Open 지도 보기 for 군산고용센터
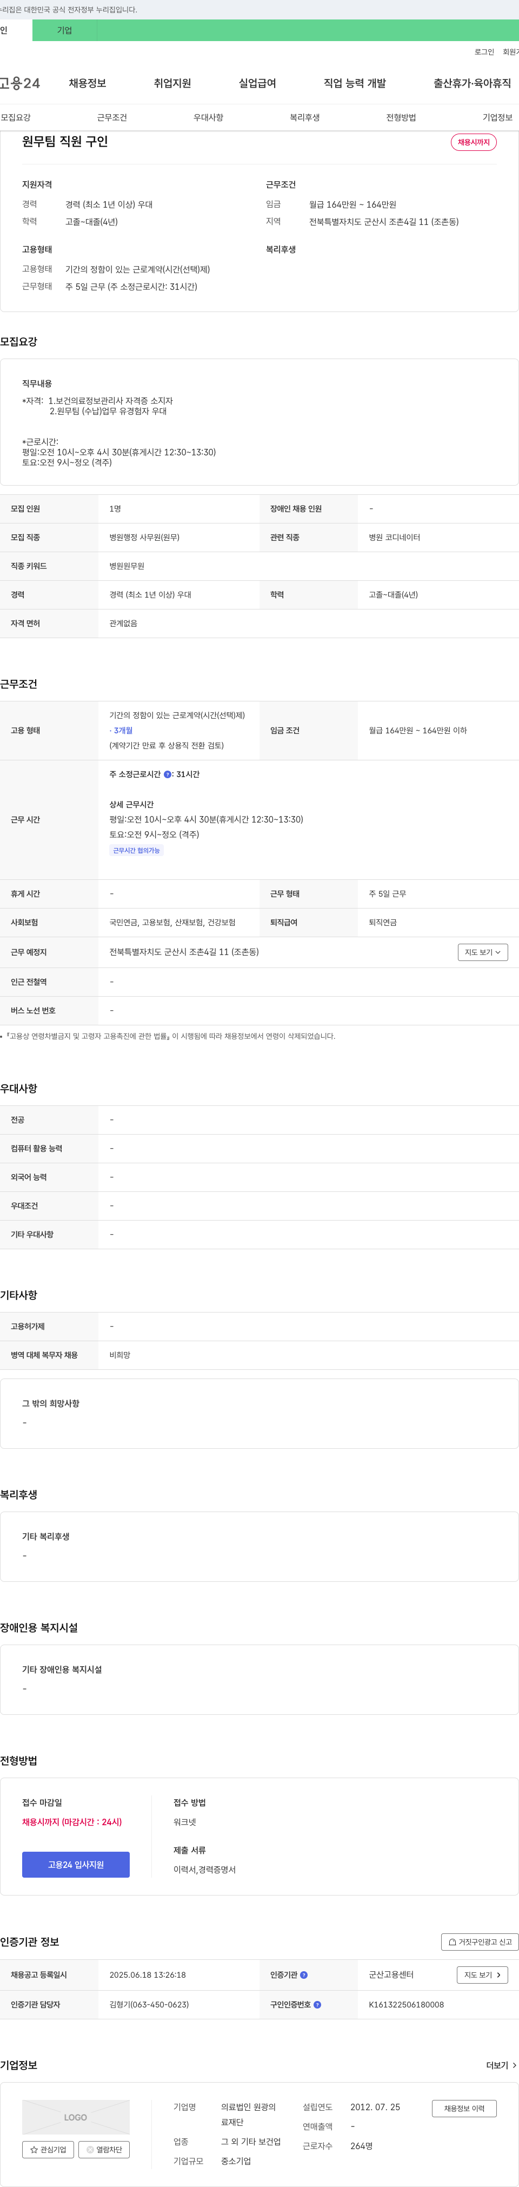Image resolution: width=519 pixels, height=2187 pixels. coord(483,1975)
